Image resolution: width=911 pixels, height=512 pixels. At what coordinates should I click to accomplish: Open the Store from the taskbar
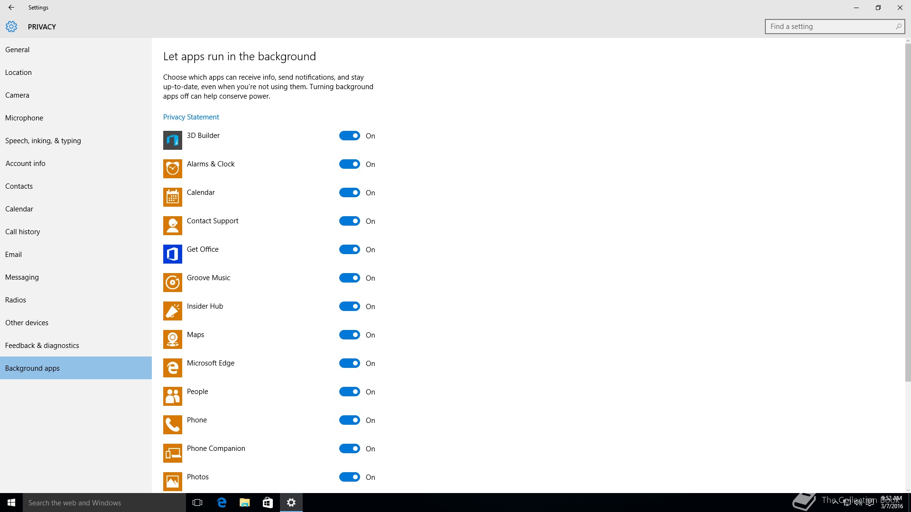[x=268, y=503]
